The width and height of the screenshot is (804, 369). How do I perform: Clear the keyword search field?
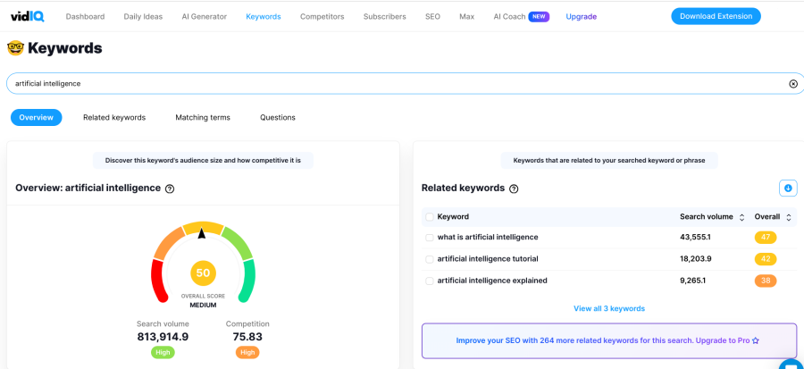coord(792,83)
